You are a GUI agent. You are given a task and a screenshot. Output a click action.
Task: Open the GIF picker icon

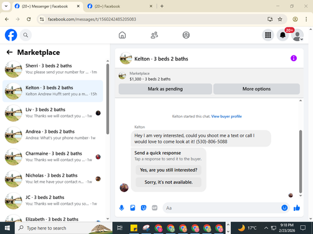(x=155, y=208)
